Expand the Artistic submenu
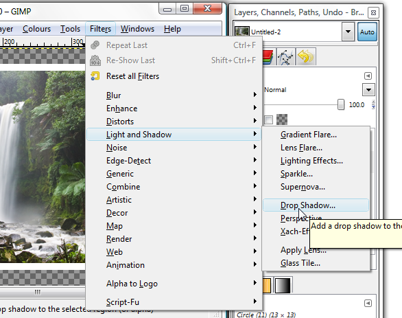This screenshot has width=402, height=318. (x=174, y=200)
